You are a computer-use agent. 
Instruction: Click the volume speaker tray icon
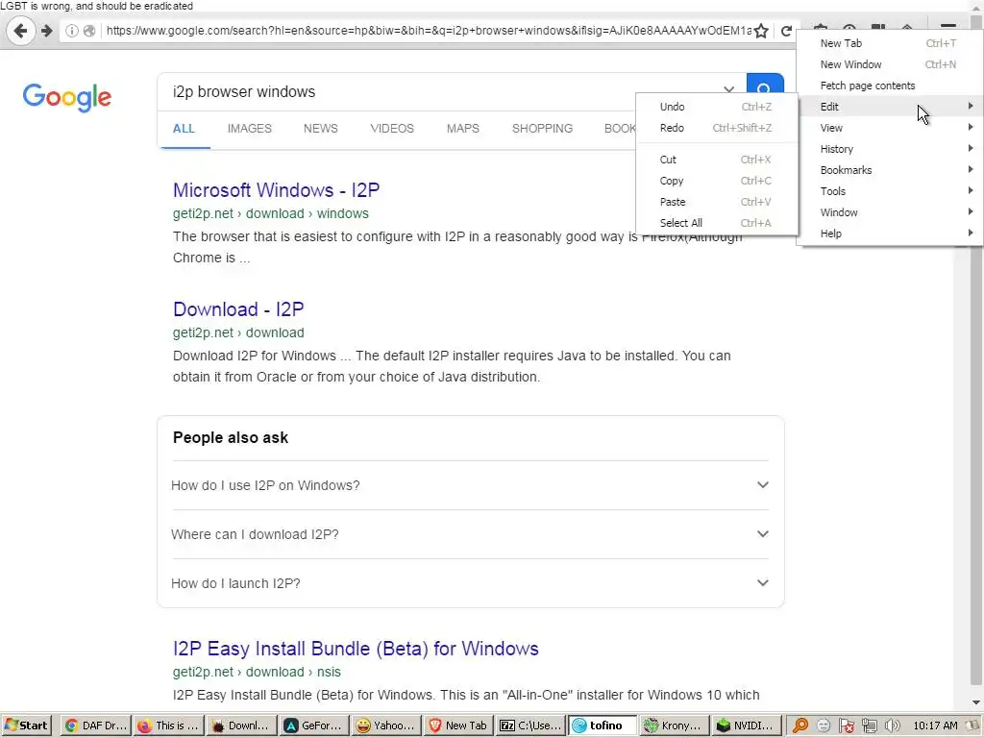pyautogui.click(x=892, y=726)
